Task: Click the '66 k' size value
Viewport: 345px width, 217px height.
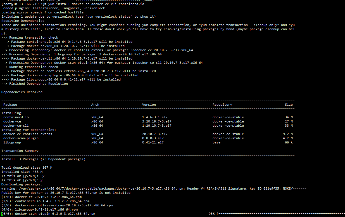Action: click(289, 142)
